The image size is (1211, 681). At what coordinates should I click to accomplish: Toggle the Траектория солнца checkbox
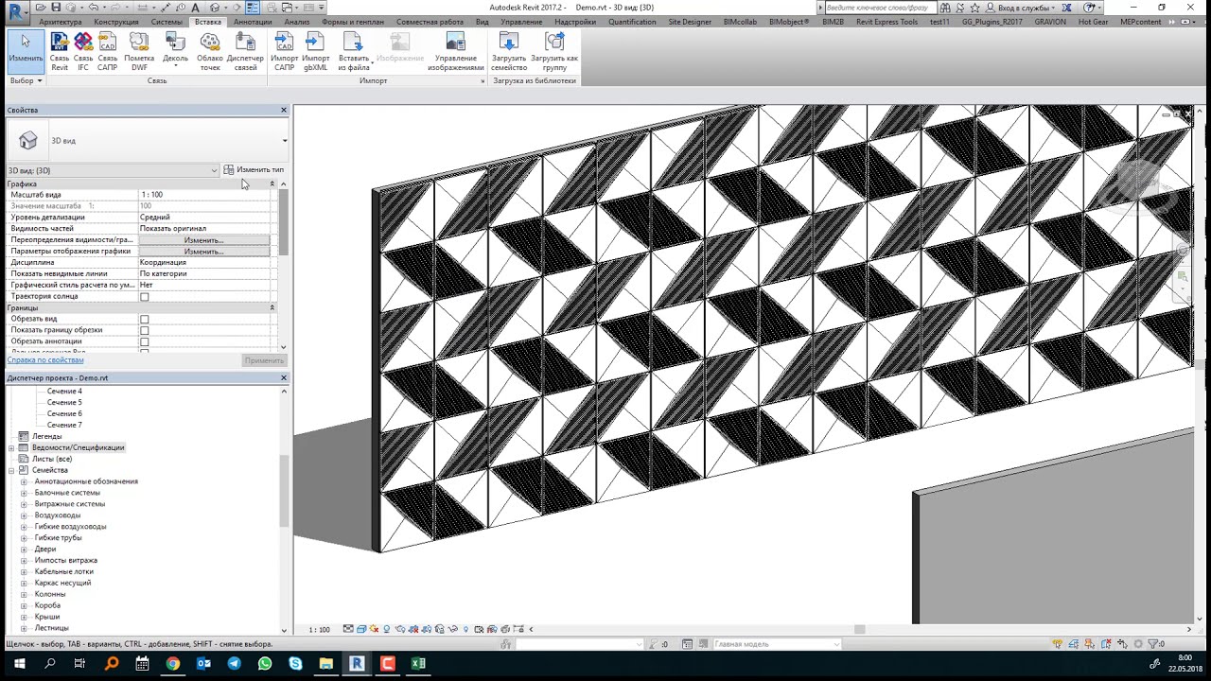pos(145,297)
